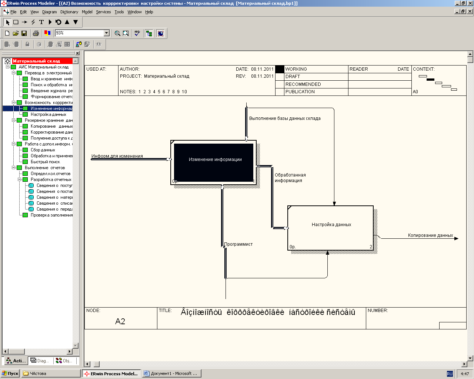This screenshot has height=379, width=474.
Task: Collapse the Резервное хранение данных node
Action: point(14,120)
